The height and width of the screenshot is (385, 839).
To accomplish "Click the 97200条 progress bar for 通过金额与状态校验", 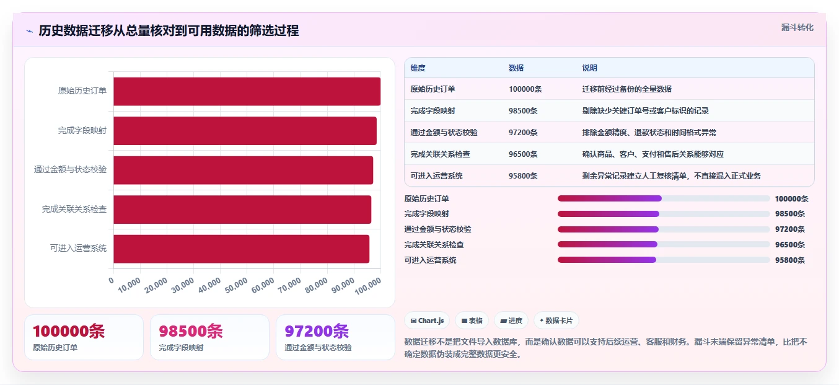I will 664,229.
